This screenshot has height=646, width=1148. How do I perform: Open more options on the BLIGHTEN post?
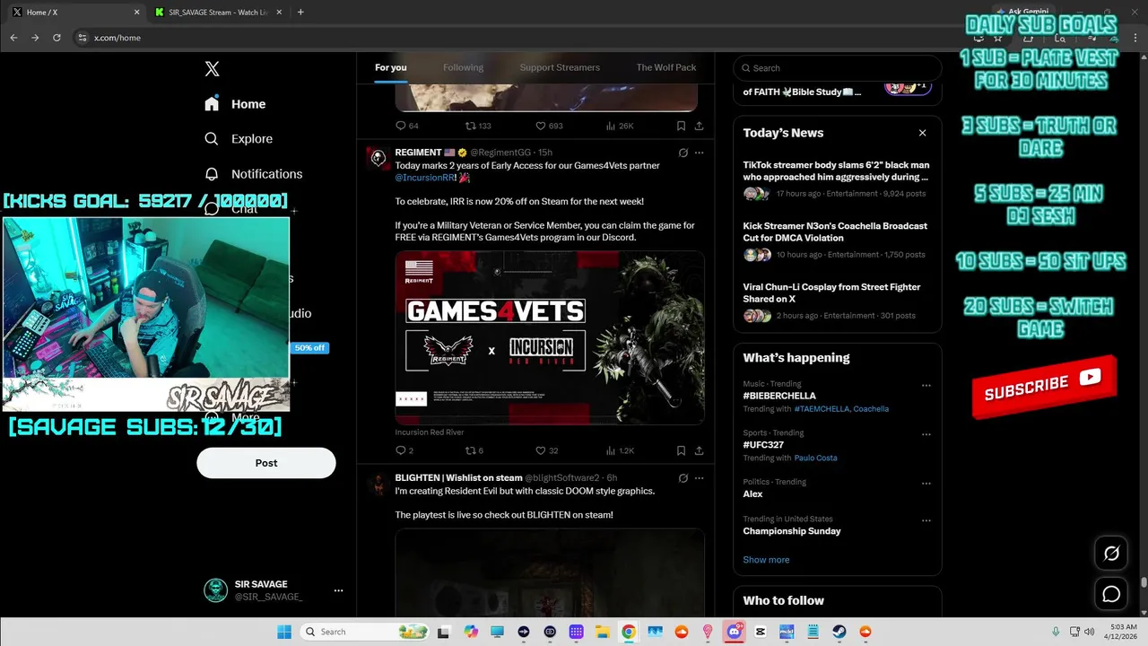pos(700,478)
